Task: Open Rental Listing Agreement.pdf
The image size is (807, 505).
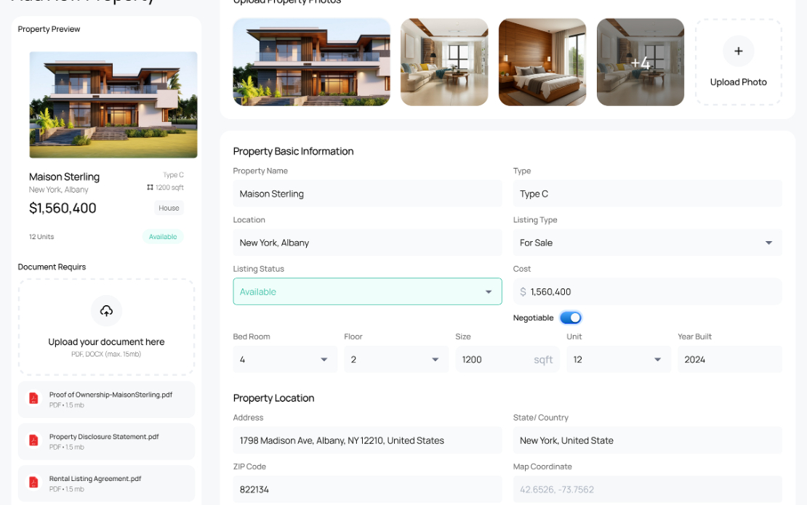Action: coord(106,483)
